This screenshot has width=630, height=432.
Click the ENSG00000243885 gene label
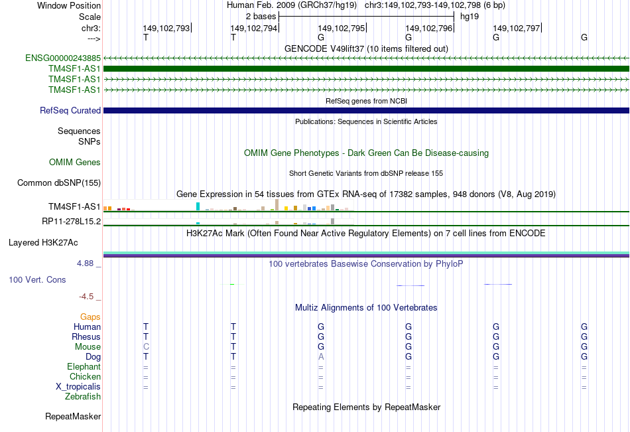tap(63, 58)
